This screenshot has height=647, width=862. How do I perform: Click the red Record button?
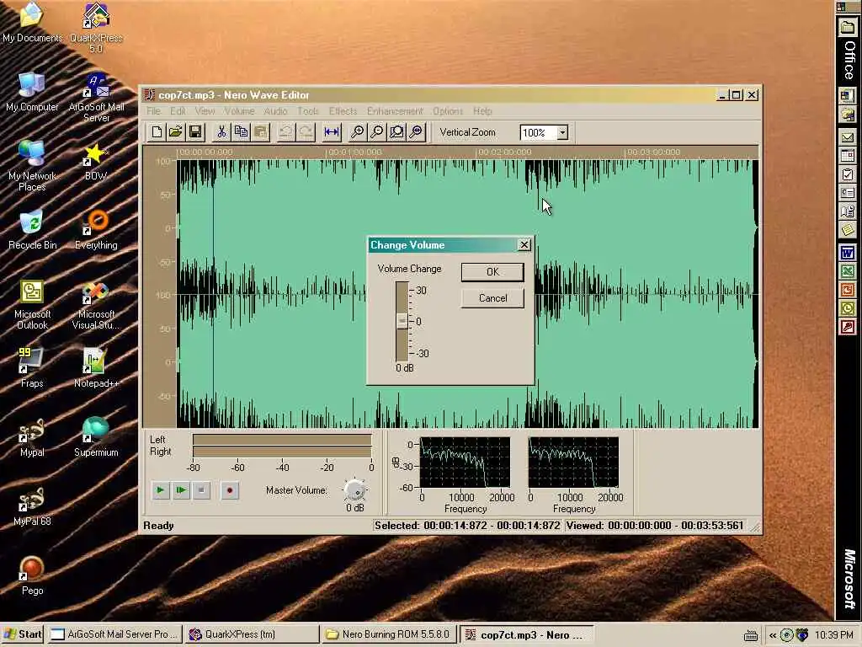coord(229,489)
